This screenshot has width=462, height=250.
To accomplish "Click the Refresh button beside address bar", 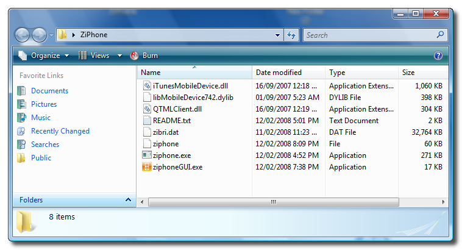I will (291, 35).
